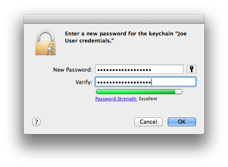This screenshot has height=167, width=228.
Task: Click the unfilled end of strength bar
Action: click(x=178, y=92)
